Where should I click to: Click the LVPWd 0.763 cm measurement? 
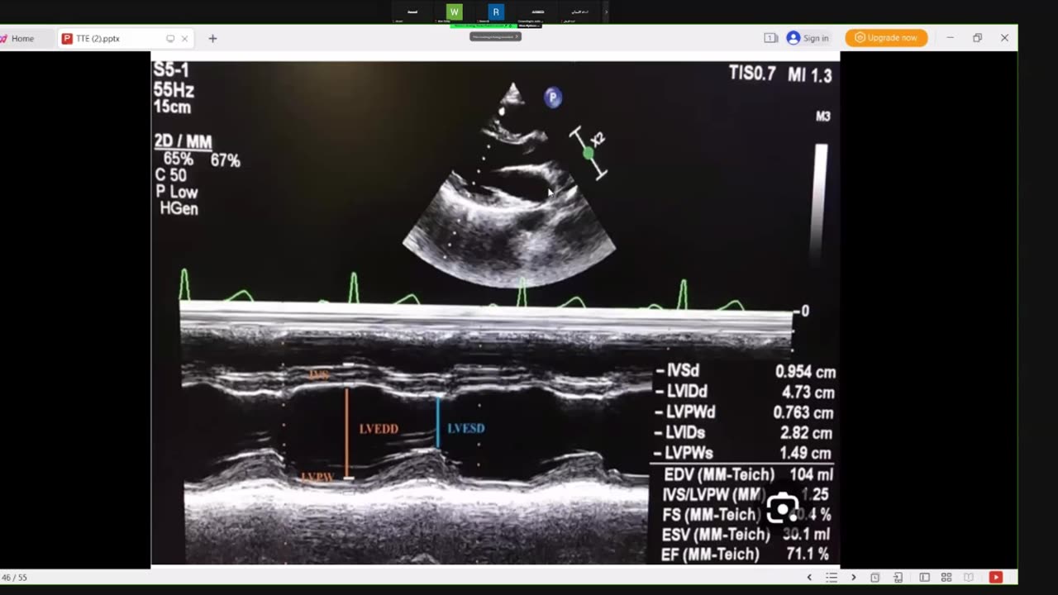point(744,412)
